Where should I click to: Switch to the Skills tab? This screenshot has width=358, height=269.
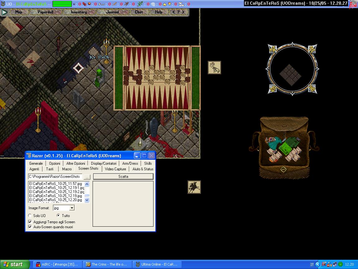coord(148,163)
